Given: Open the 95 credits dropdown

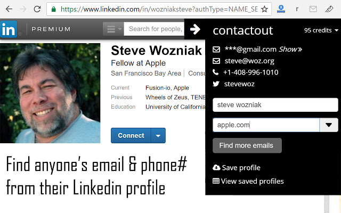Looking at the screenshot, I should pyautogui.click(x=321, y=31).
